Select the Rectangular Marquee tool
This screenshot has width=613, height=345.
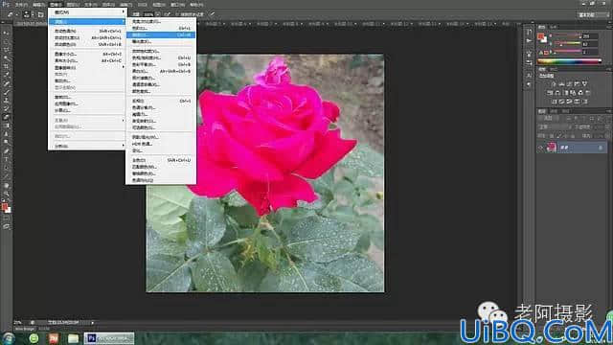click(6, 41)
